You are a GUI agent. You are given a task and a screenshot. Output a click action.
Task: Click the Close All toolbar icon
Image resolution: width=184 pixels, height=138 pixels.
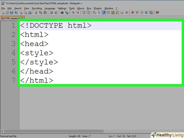25,13
